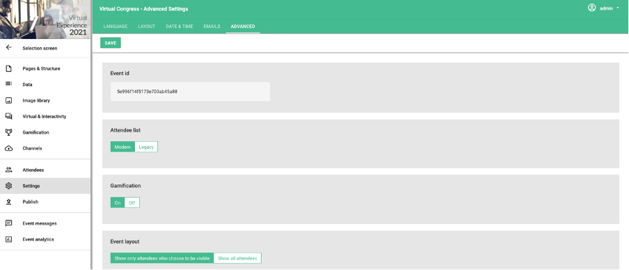Image resolution: width=629 pixels, height=270 pixels.
Task: Open the Attendees sidebar label
Action: 33,170
